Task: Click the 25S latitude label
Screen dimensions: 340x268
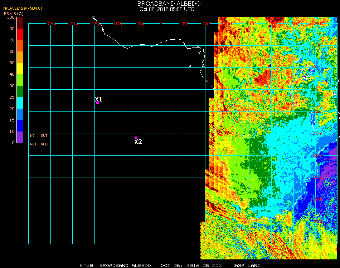Action: (x=318, y=177)
